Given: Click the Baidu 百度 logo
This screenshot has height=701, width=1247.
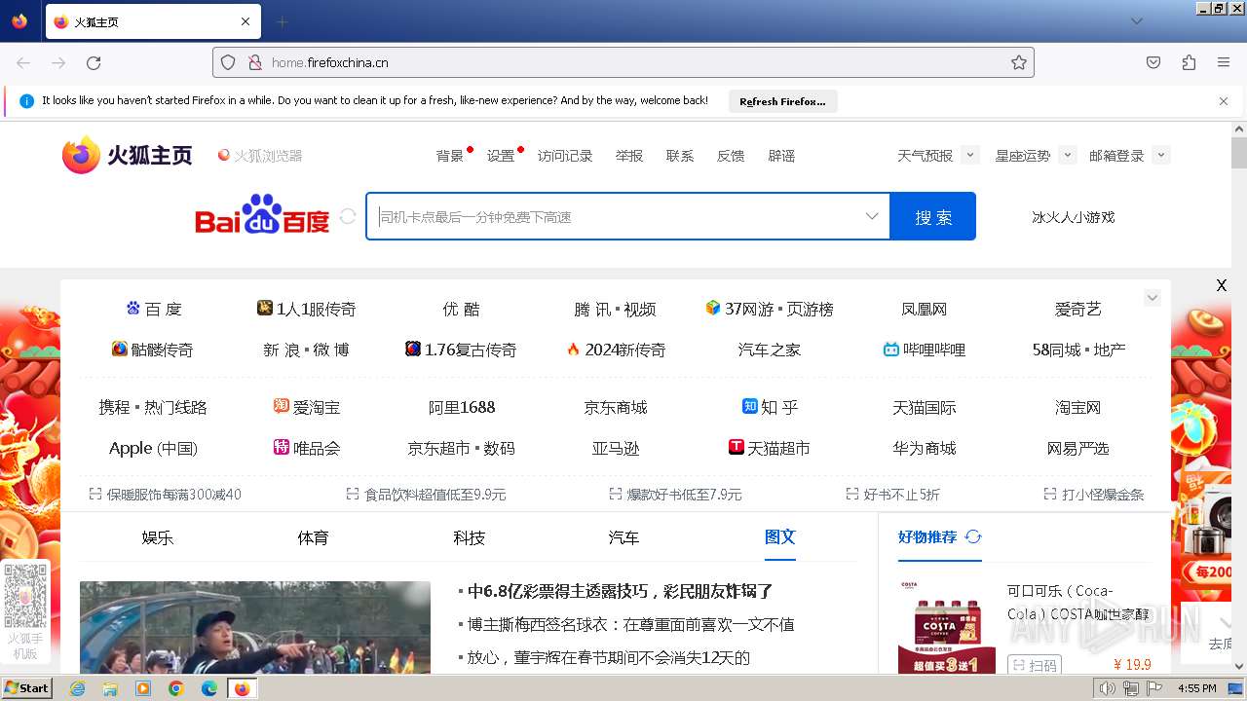Looking at the screenshot, I should (262, 215).
